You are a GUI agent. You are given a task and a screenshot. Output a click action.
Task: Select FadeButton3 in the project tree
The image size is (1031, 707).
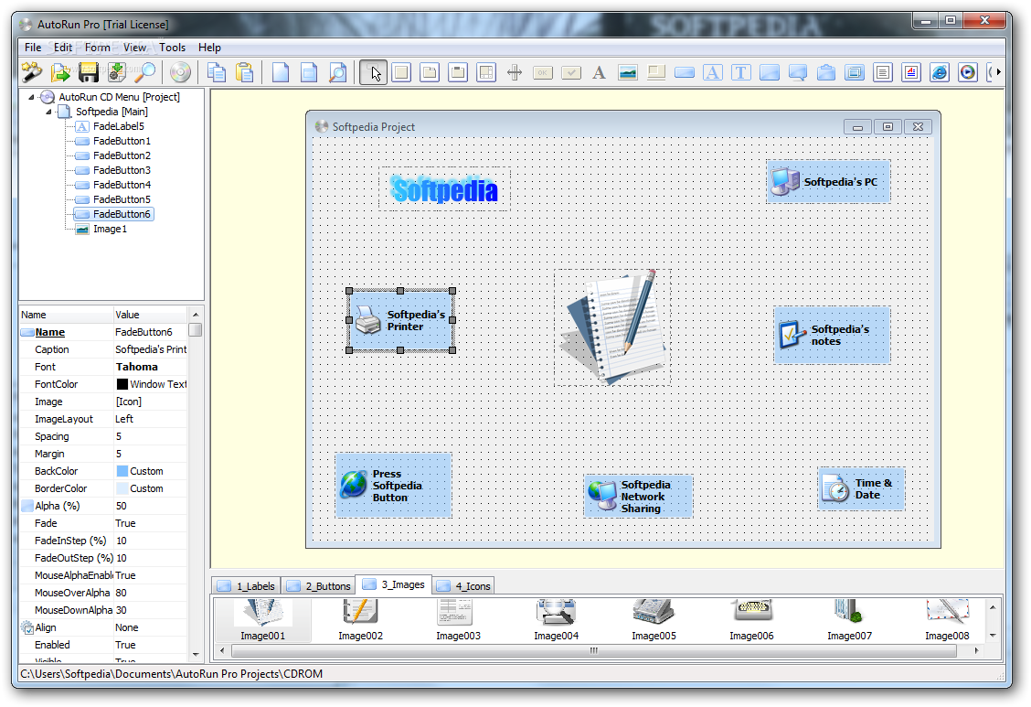point(122,170)
